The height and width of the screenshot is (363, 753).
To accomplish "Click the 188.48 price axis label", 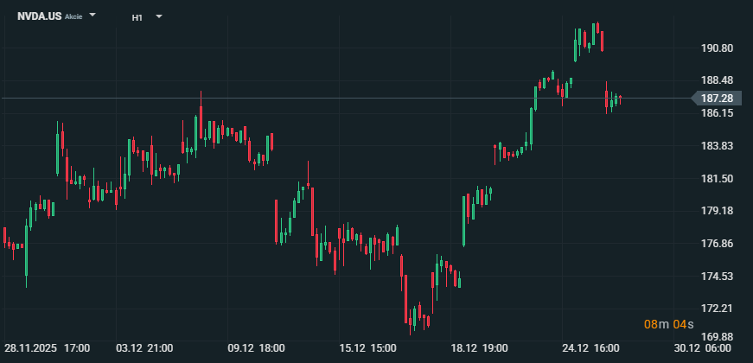I will pyautogui.click(x=718, y=80).
